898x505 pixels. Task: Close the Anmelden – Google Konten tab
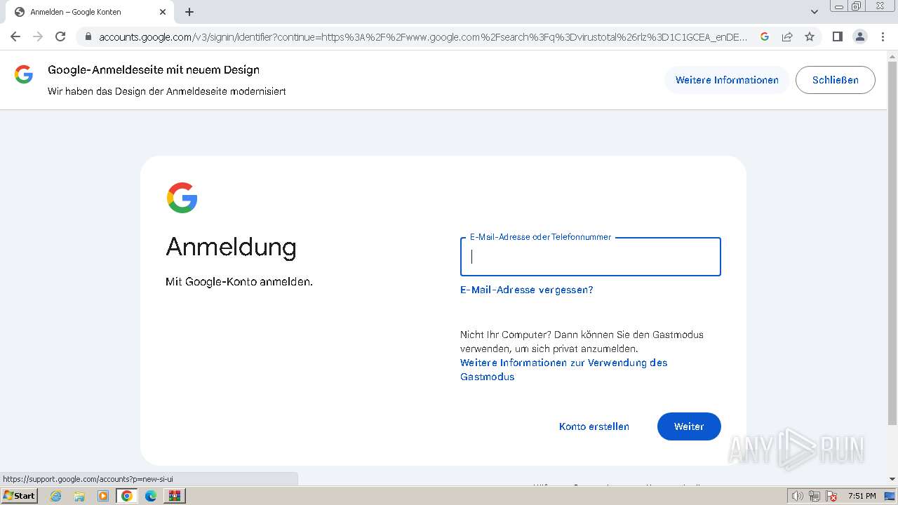(163, 12)
